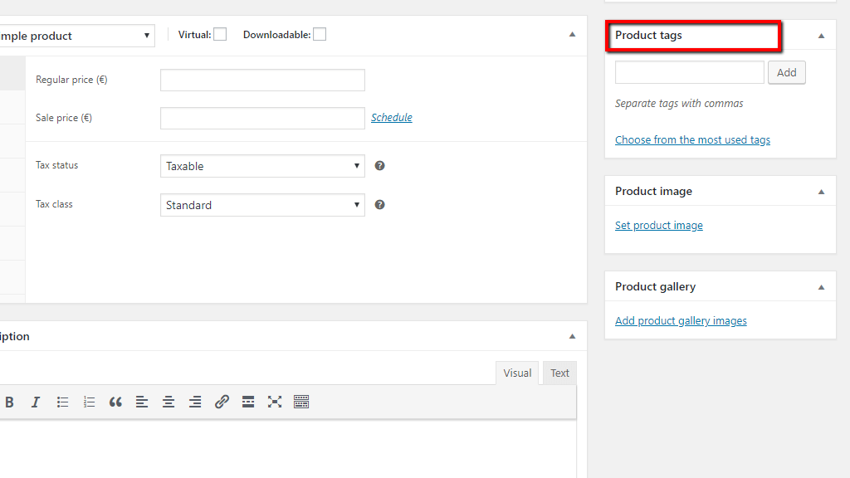Click the Product gallery panel heading
Screen dimensions: 850x478
click(x=656, y=286)
